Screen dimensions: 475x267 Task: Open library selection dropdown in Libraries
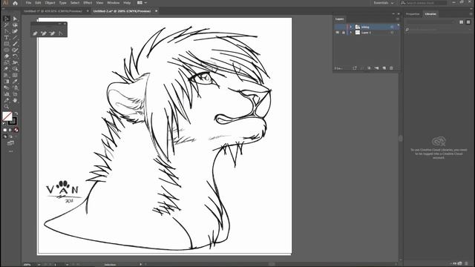(430, 22)
